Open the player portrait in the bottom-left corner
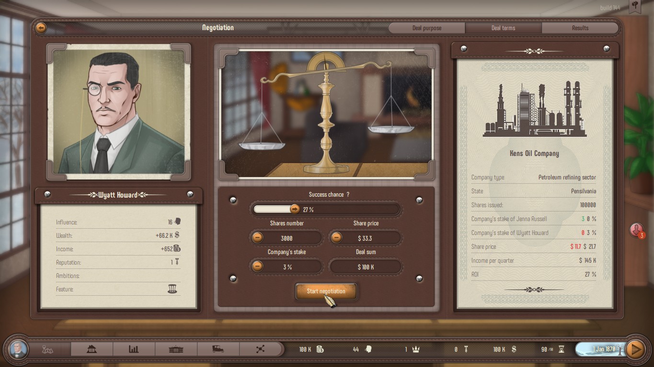Image resolution: width=654 pixels, height=367 pixels. coord(18,349)
